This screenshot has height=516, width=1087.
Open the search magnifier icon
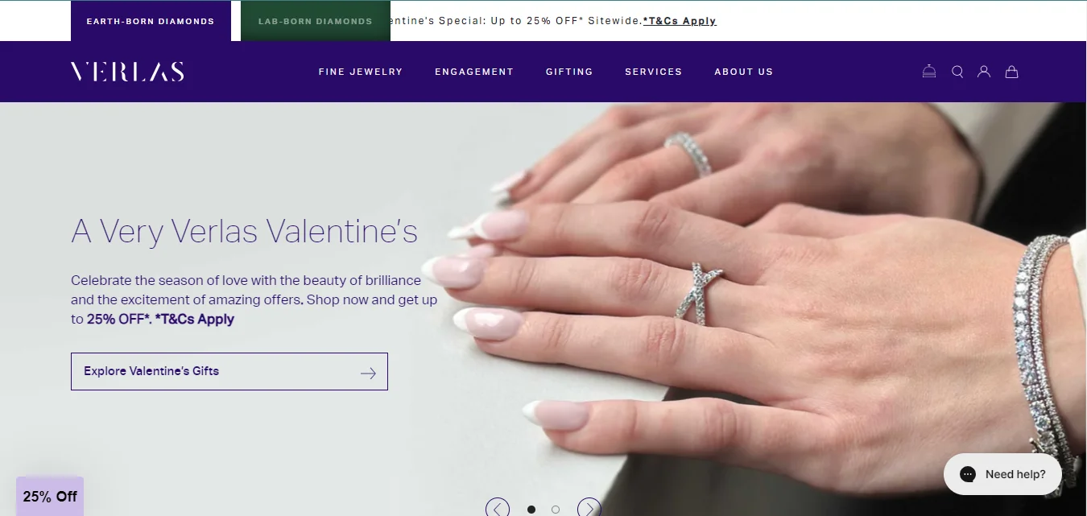click(x=957, y=72)
